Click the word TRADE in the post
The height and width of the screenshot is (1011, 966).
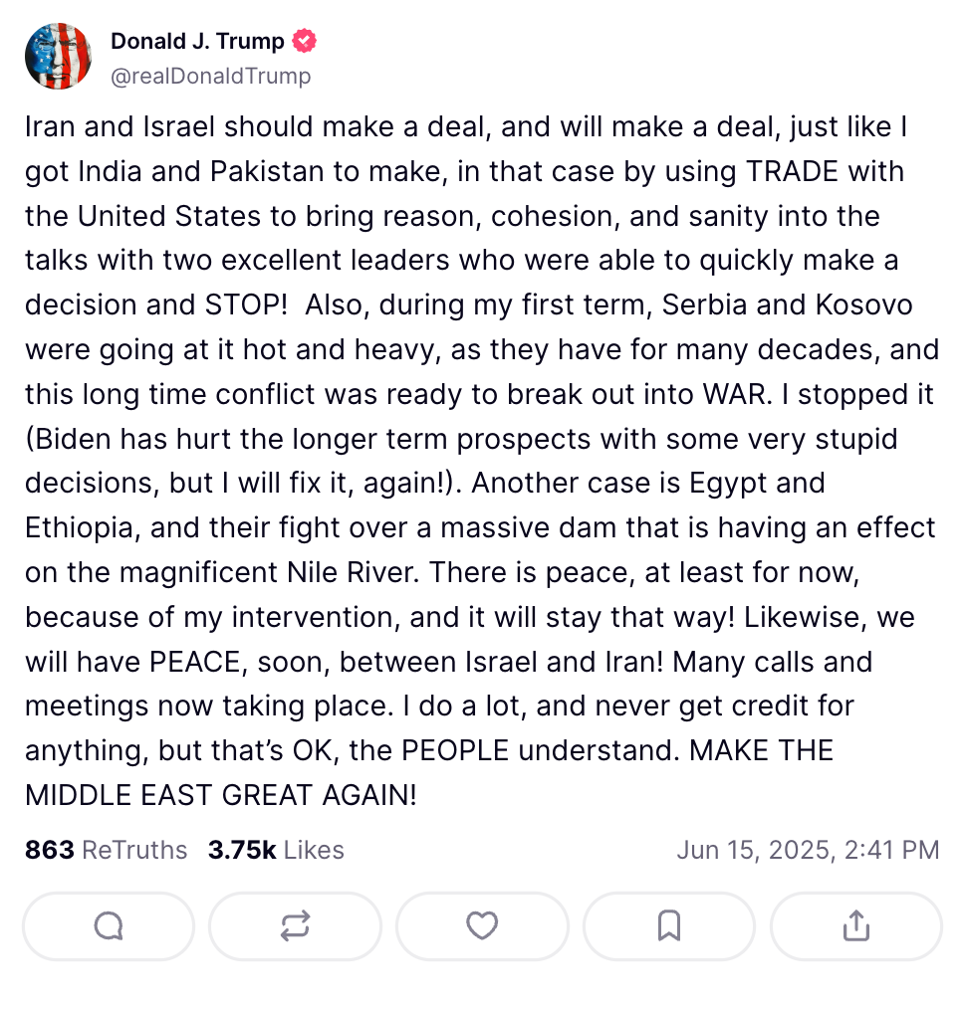click(792, 171)
